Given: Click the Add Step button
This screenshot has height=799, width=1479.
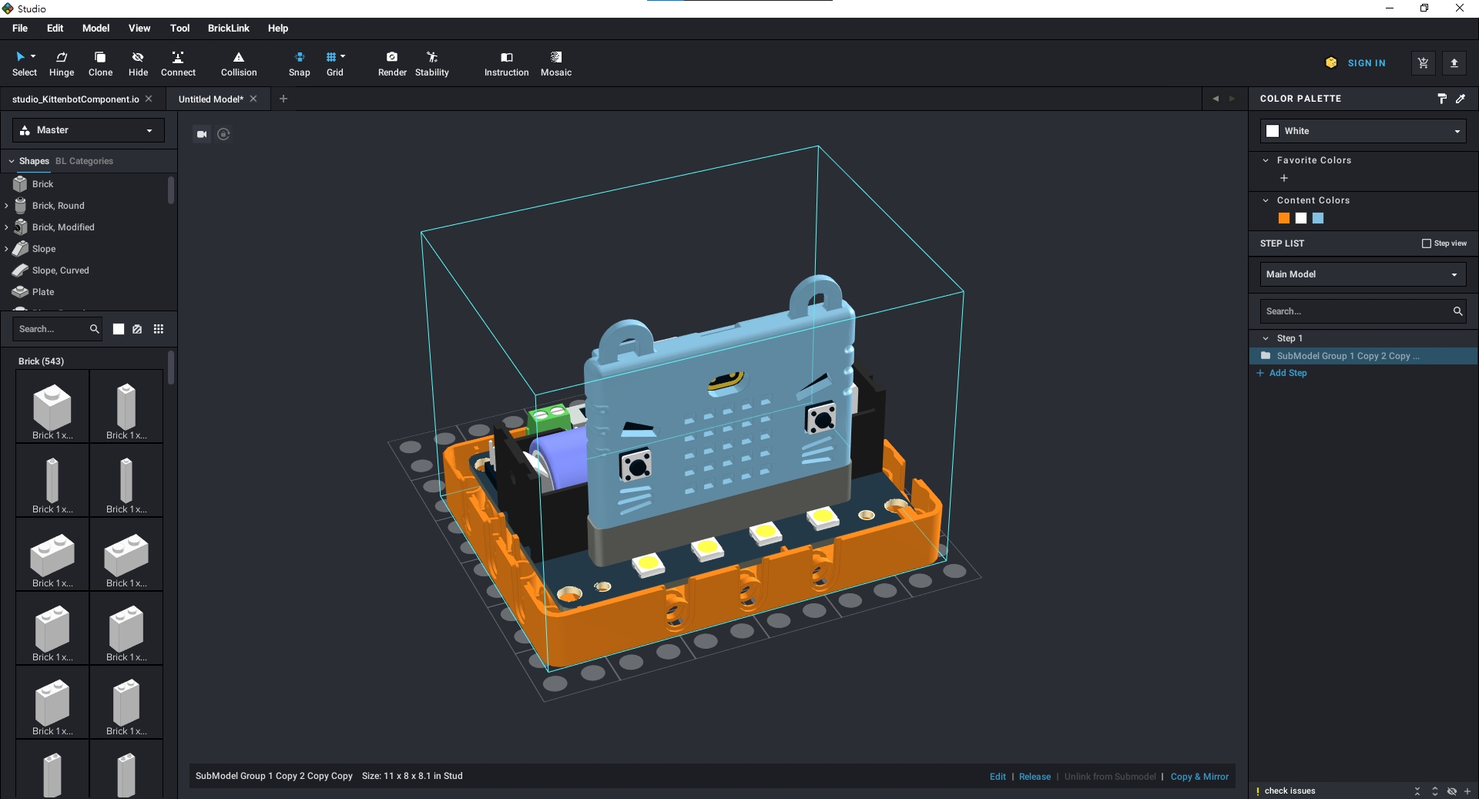Looking at the screenshot, I should pyautogui.click(x=1287, y=373).
